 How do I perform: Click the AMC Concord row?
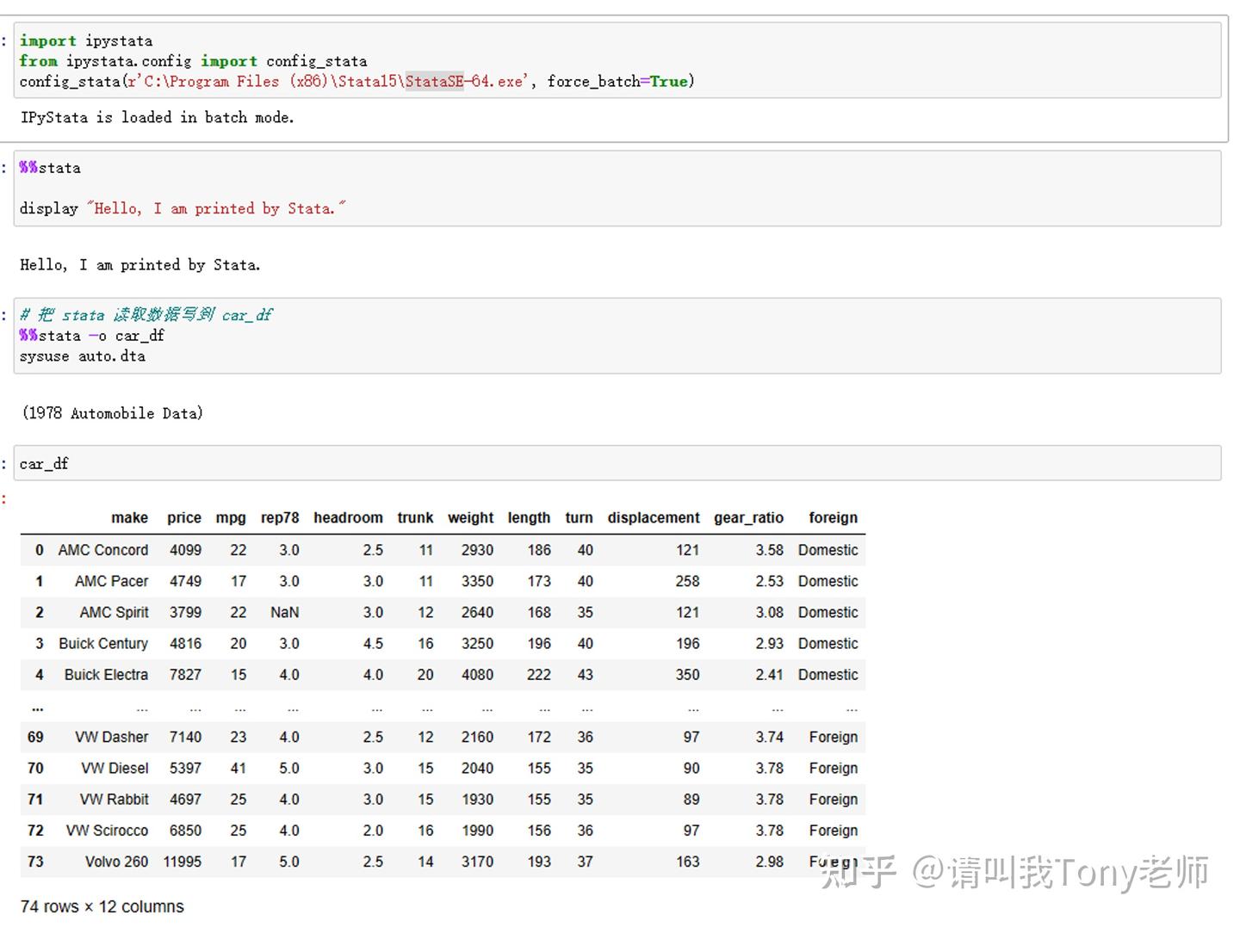(x=102, y=550)
